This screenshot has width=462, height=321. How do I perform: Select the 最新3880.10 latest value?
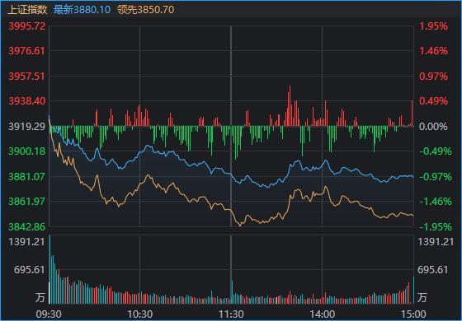(82, 10)
